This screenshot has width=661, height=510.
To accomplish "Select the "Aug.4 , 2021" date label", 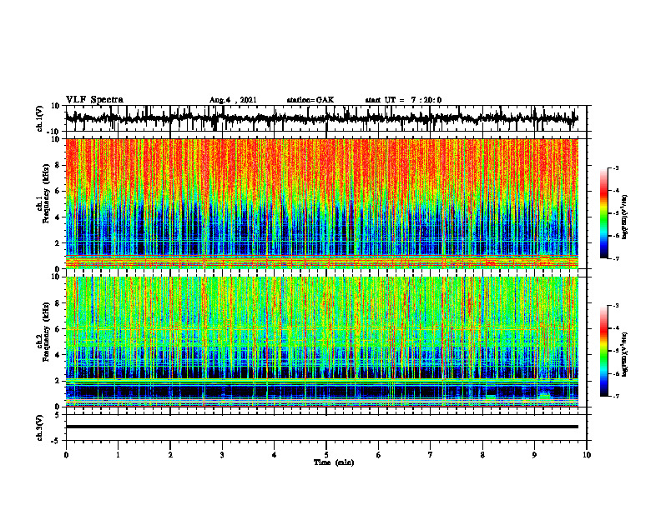I will tap(233, 100).
